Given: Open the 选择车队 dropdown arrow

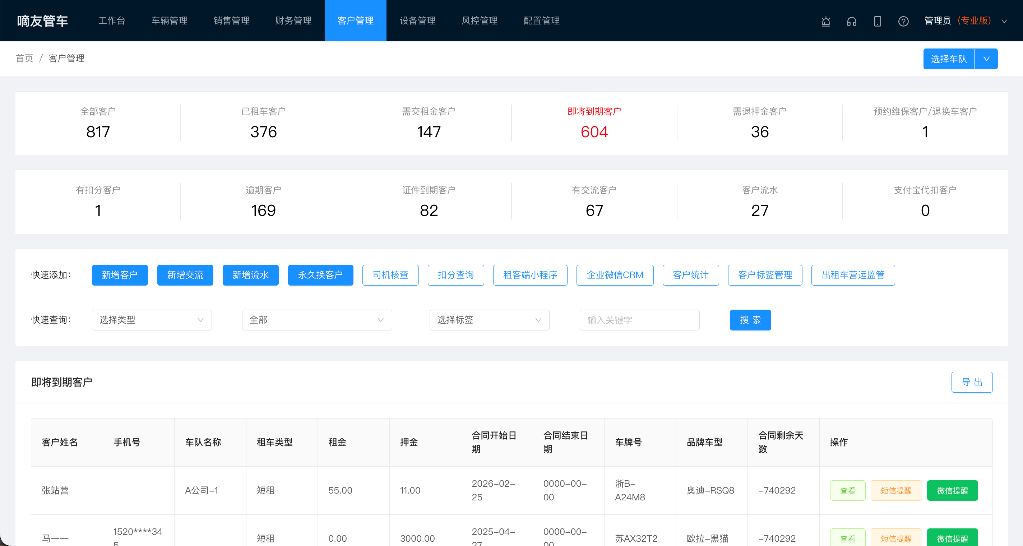Looking at the screenshot, I should 986,59.
